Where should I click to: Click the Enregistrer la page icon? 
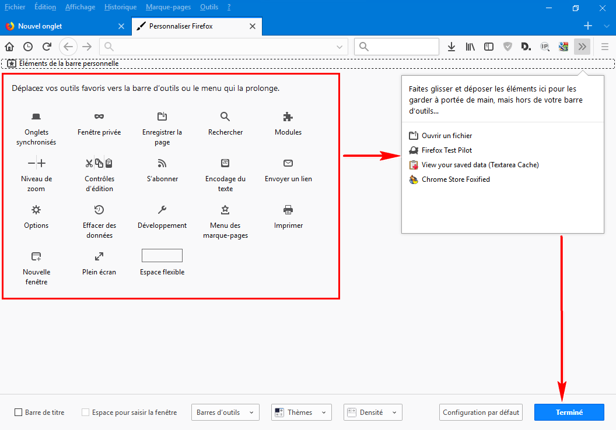[162, 117]
